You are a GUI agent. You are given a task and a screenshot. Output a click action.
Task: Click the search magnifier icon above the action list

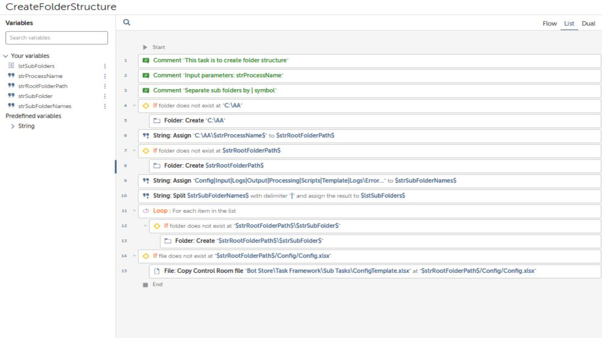point(127,22)
